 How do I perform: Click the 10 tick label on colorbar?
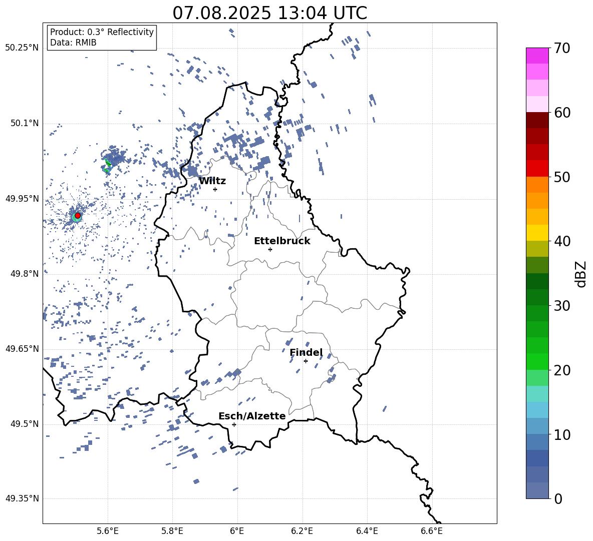562,434
